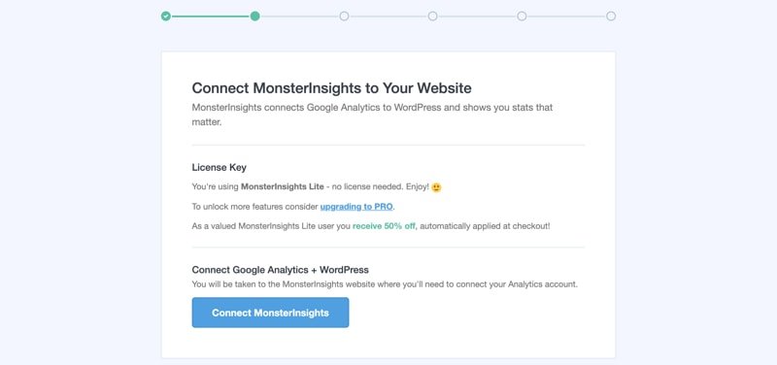Open the upgrading to PRO link
Screen dimensions: 777x365
tap(356, 207)
